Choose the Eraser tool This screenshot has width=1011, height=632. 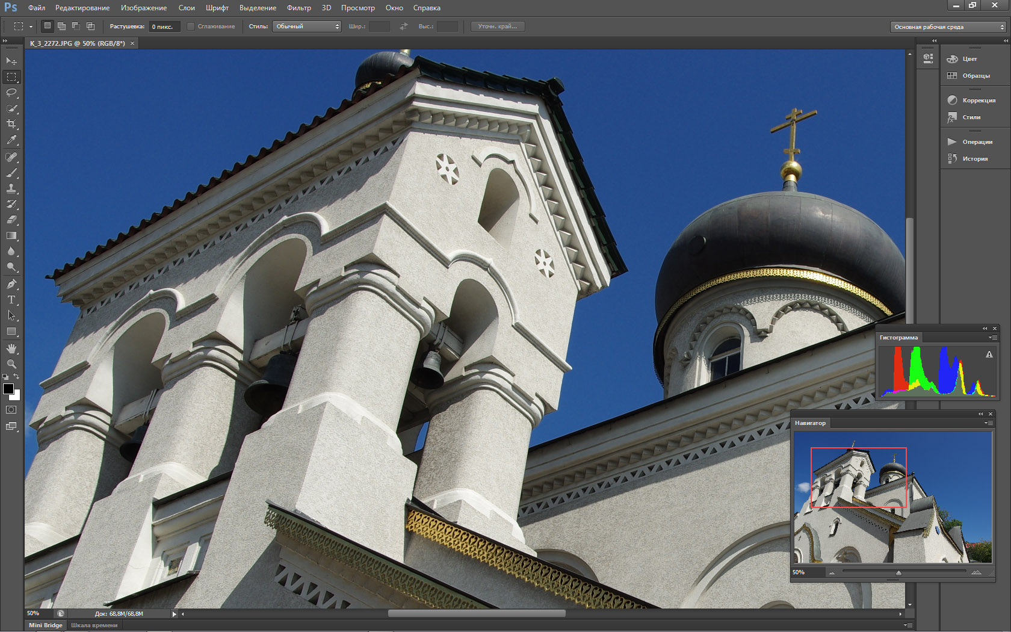click(11, 220)
